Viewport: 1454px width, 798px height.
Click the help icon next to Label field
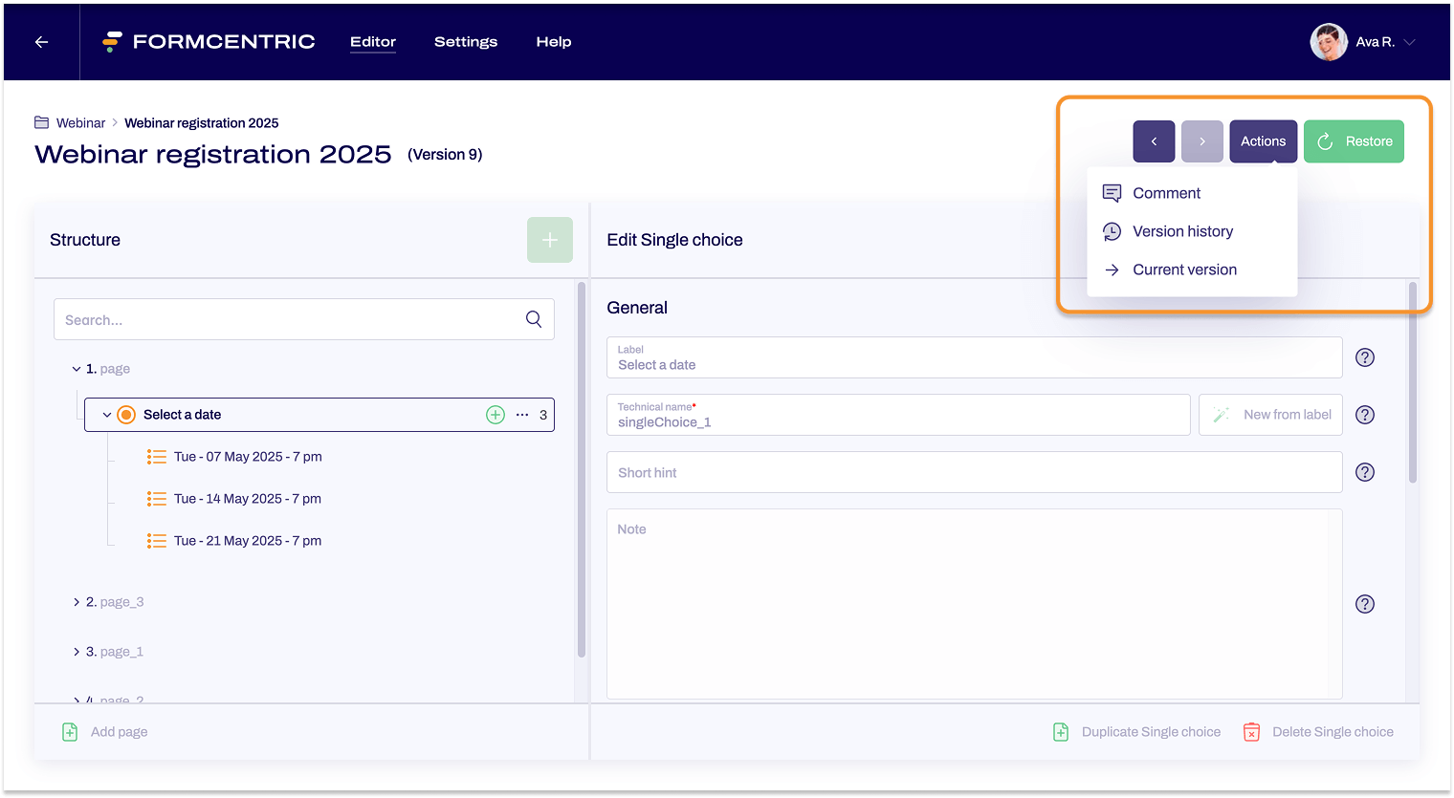point(1365,357)
